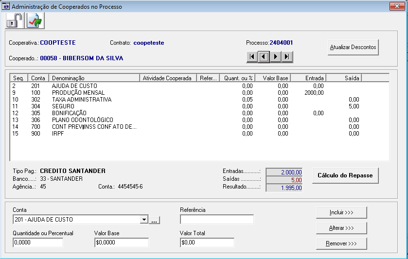This screenshot has height=259, width=408.
Task: Click the 0,05 quantity for TAXA ADMINISTRATIVA
Action: coord(247,100)
